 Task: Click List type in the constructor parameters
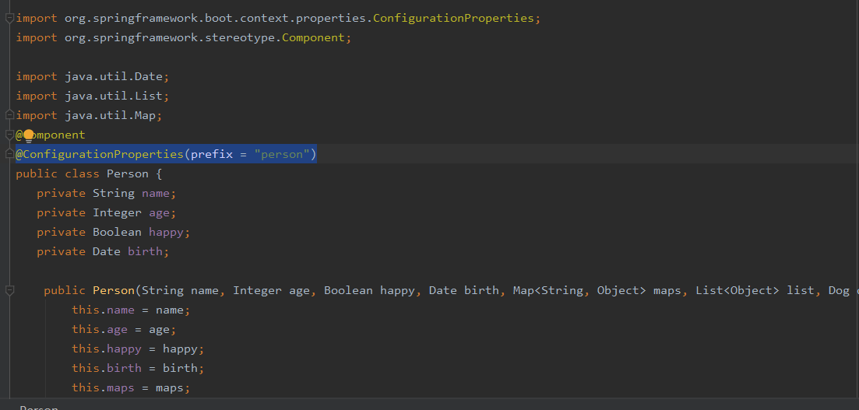point(710,290)
